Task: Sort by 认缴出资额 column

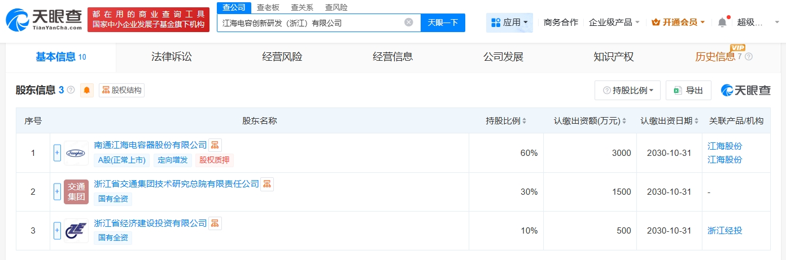Action: tap(590, 121)
